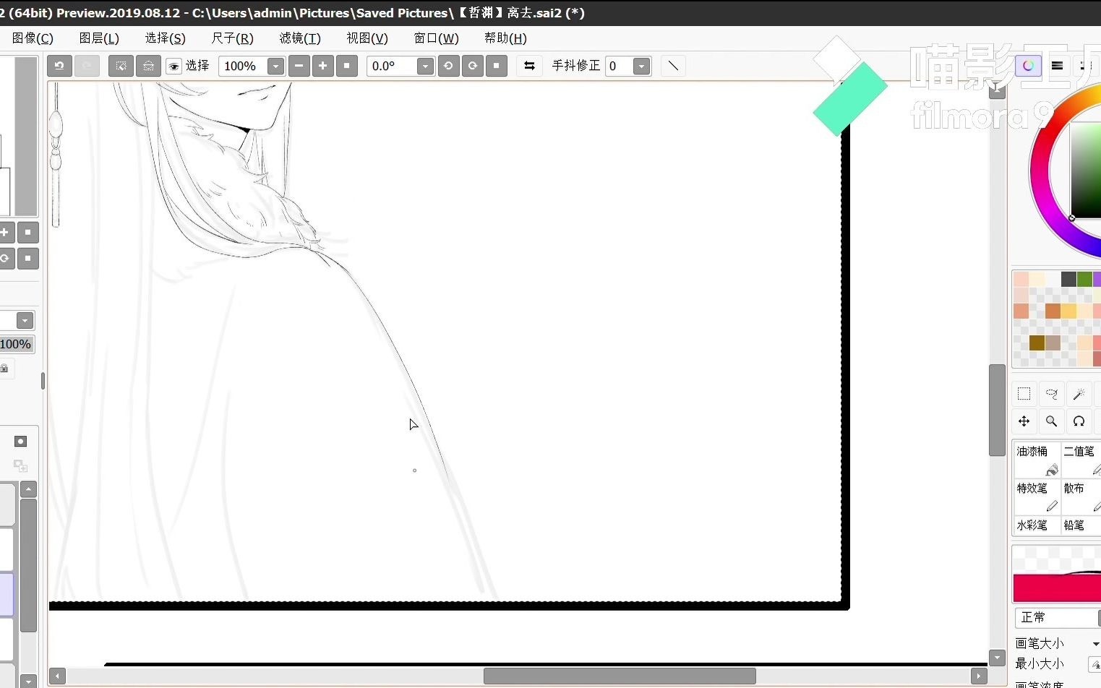The width and height of the screenshot is (1101, 688).
Task: Click the deselect (clear selection) toolbar icon
Action: click(x=121, y=66)
